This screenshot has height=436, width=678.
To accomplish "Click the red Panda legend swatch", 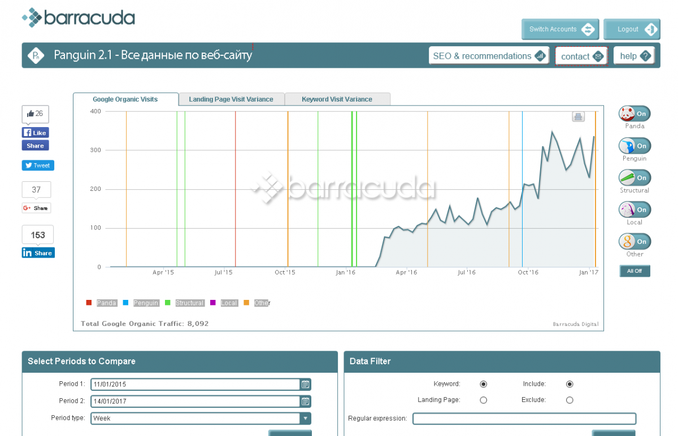I will pos(89,303).
